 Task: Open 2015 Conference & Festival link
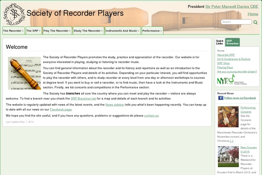click(x=234, y=59)
